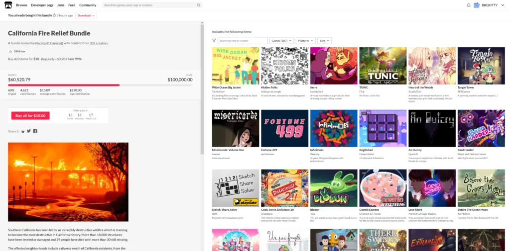Share the bundle via the Twitter icon

(28, 131)
